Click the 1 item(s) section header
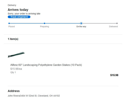 tap(13, 39)
